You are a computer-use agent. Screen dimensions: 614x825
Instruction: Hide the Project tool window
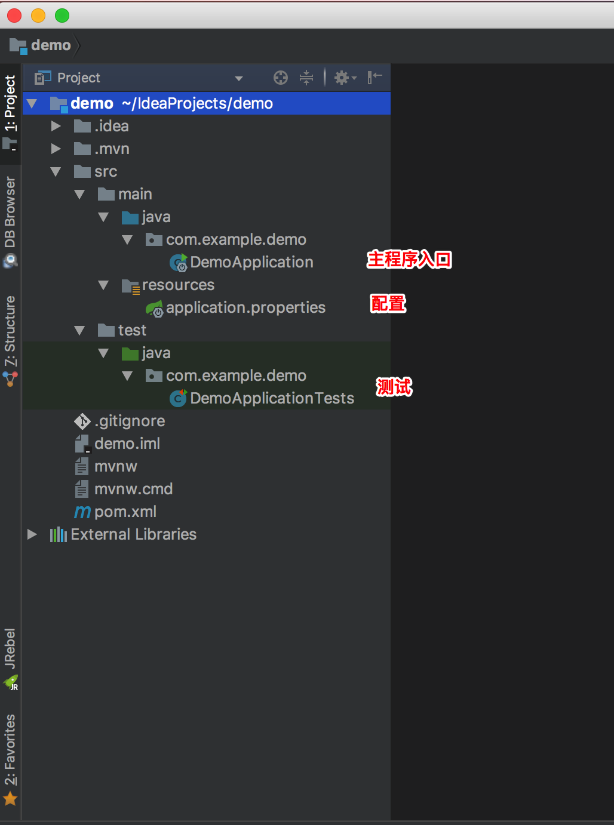(374, 78)
